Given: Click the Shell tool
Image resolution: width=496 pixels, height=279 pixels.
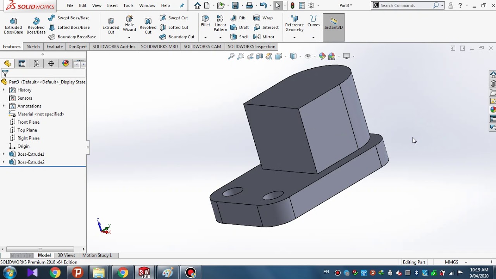Looking at the screenshot, I should pos(239,37).
